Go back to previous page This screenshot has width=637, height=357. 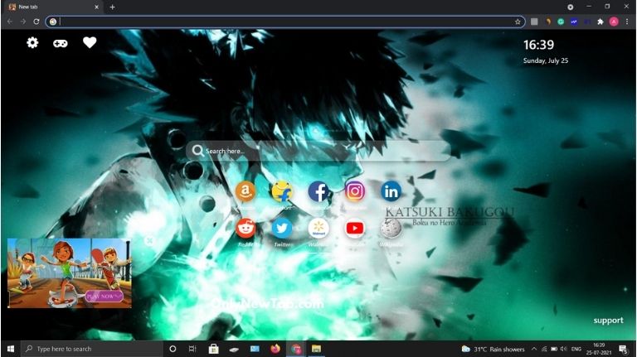pos(10,22)
